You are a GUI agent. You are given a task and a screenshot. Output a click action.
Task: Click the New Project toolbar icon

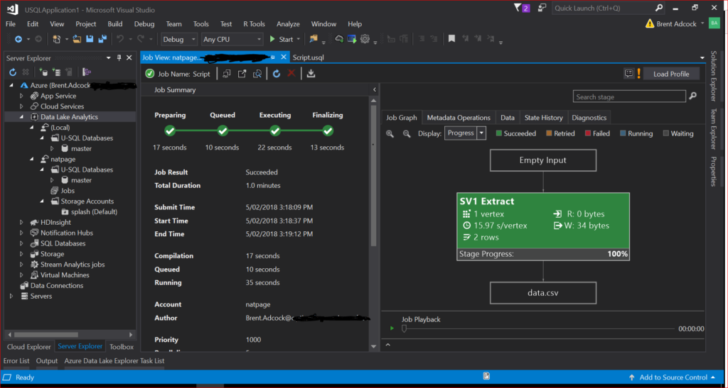(x=57, y=39)
